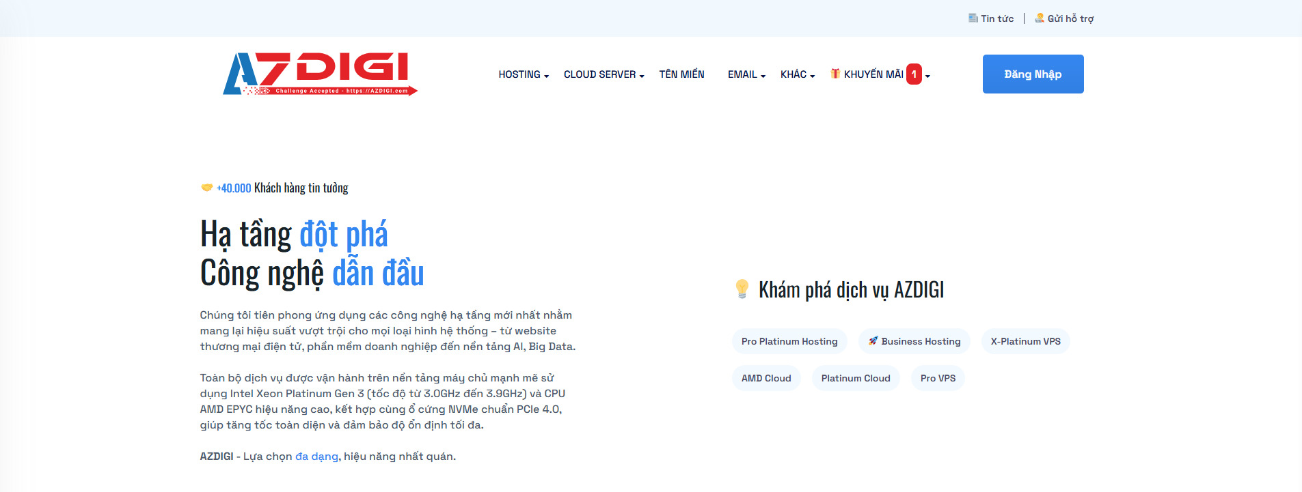
Task: Open the KHUYẾN MÃI menu
Action: (873, 74)
